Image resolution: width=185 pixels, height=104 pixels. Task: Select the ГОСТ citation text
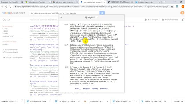click(x=94, y=33)
